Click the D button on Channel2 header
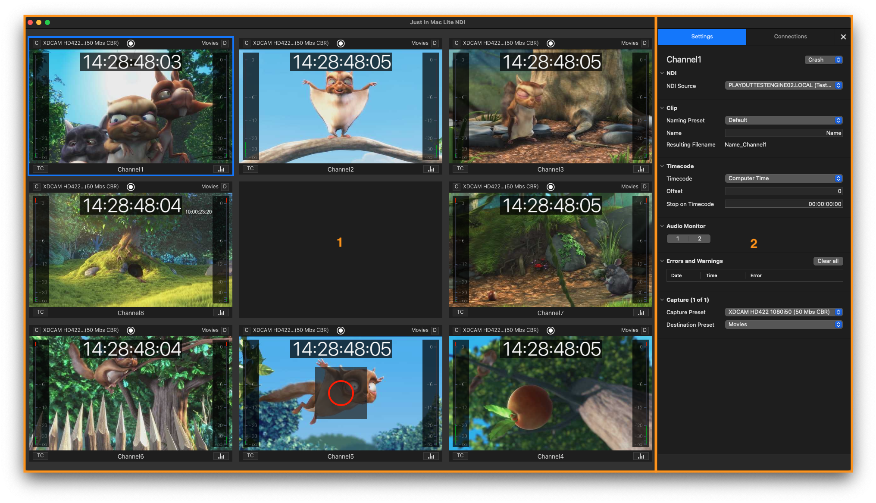 click(435, 43)
